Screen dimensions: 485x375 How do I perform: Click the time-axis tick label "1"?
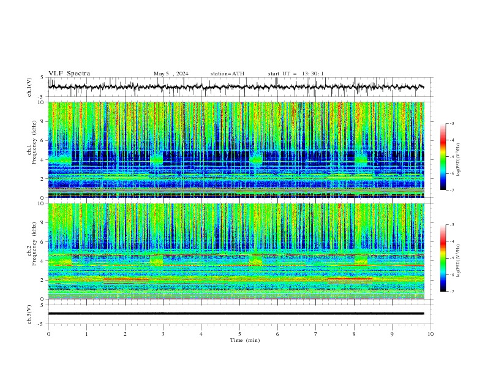(86, 334)
